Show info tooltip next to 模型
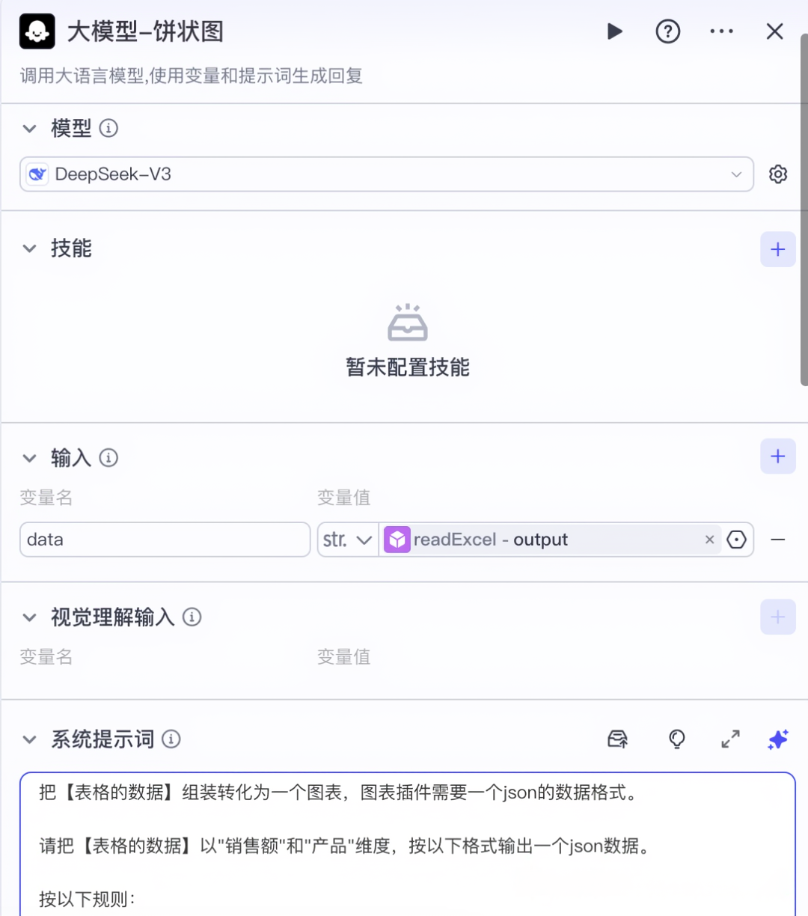Image resolution: width=808 pixels, height=916 pixels. pyautogui.click(x=108, y=128)
